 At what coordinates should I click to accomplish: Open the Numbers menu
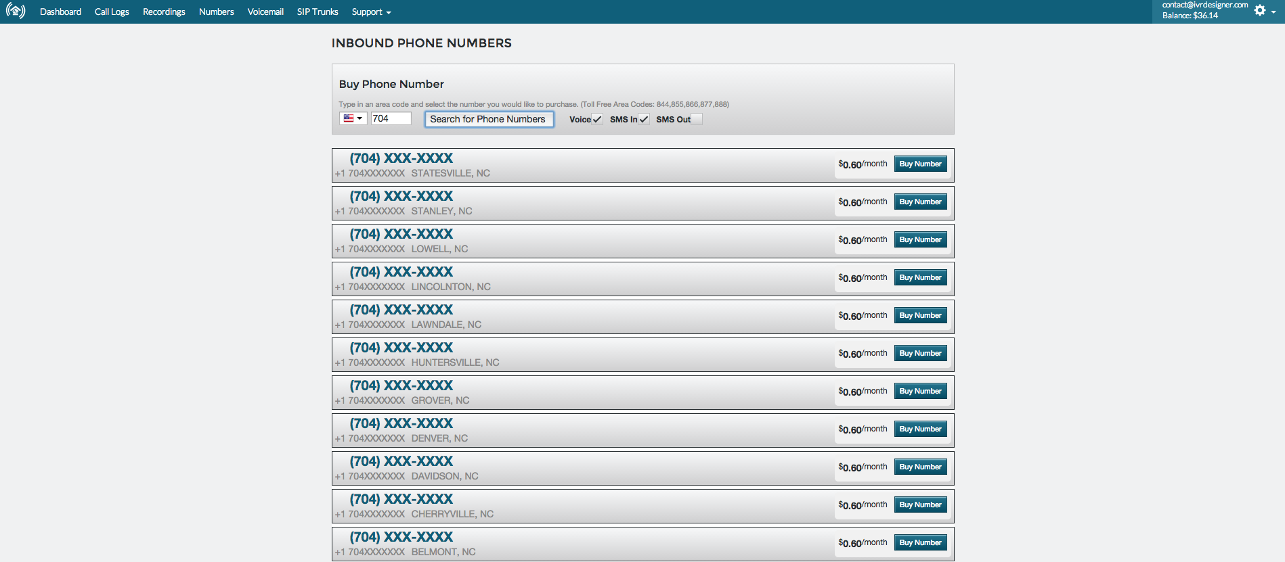click(x=216, y=12)
